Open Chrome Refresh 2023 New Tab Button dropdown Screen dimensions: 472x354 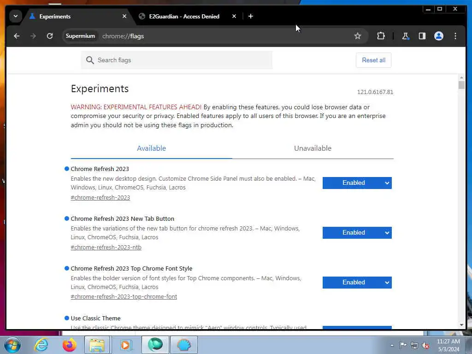point(357,233)
